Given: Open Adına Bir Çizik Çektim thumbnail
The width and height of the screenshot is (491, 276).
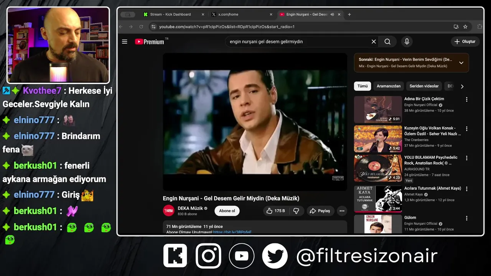Looking at the screenshot, I should pos(378,109).
